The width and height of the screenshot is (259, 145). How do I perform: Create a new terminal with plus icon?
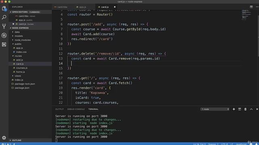coord(234,109)
